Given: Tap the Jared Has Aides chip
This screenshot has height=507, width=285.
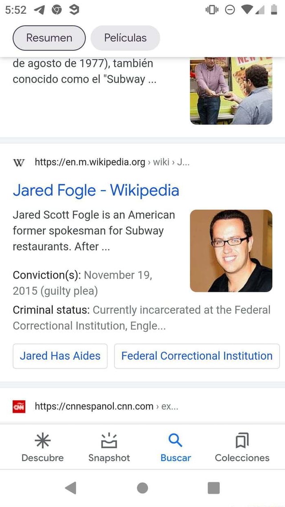Looking at the screenshot, I should pyautogui.click(x=60, y=356).
